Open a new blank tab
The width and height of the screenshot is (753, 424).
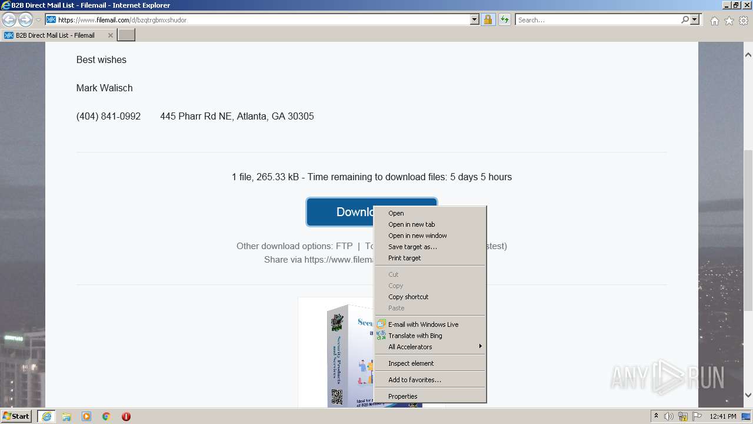click(x=126, y=35)
